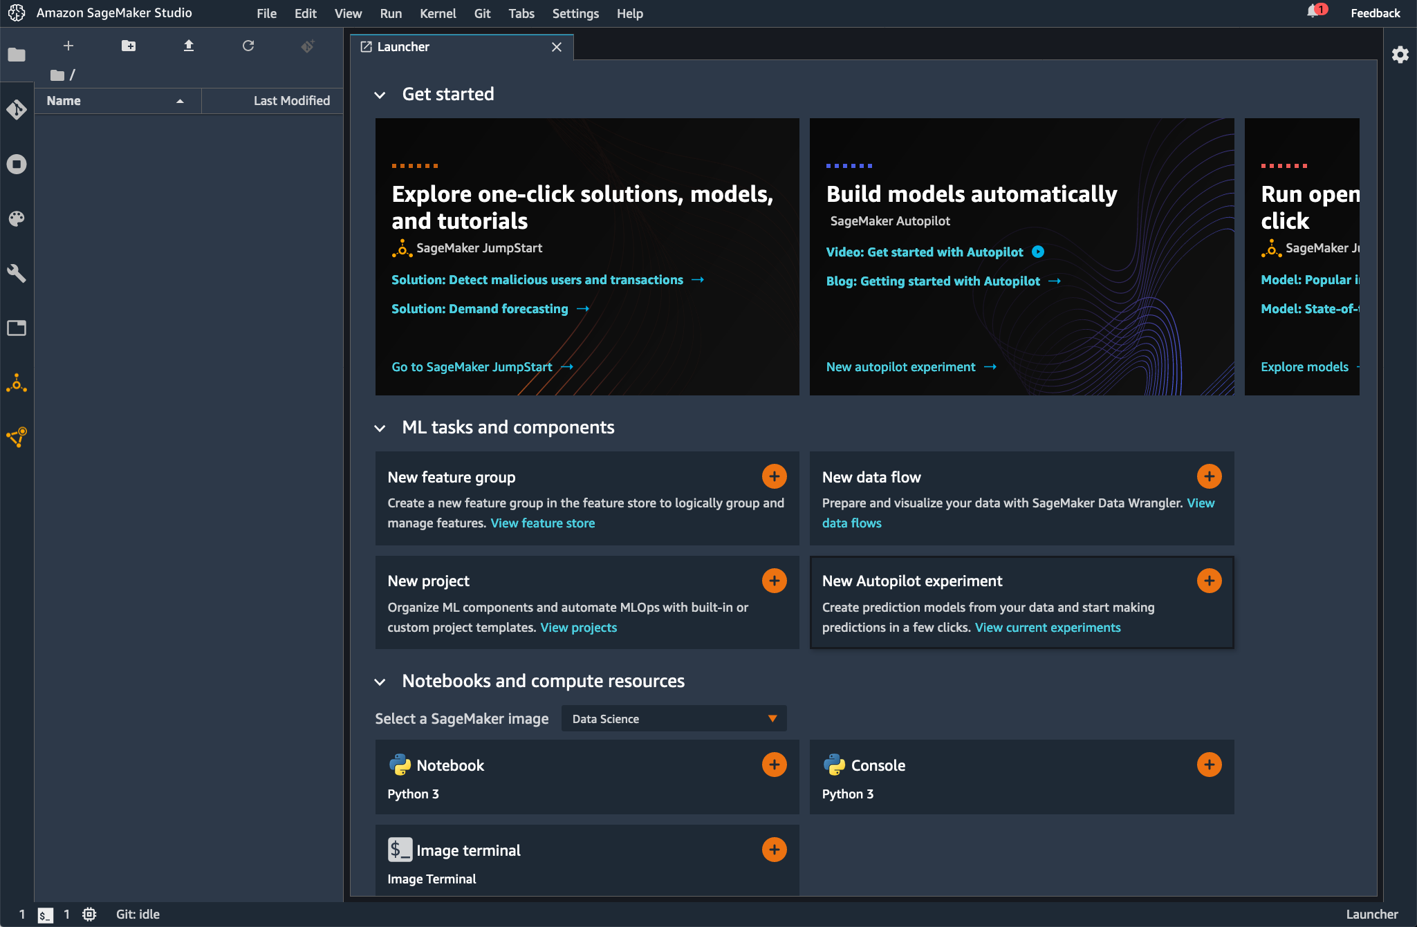Open the Edit menu
This screenshot has height=927, width=1417.
tap(305, 14)
